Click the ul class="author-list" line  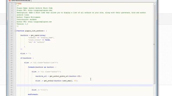[41, 63]
